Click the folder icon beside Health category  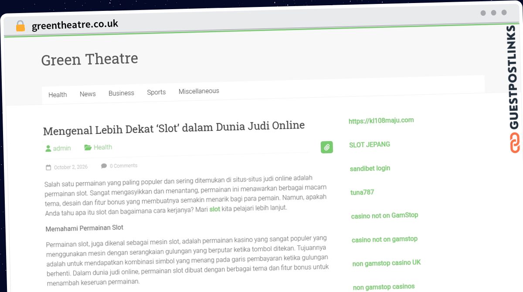coord(88,148)
